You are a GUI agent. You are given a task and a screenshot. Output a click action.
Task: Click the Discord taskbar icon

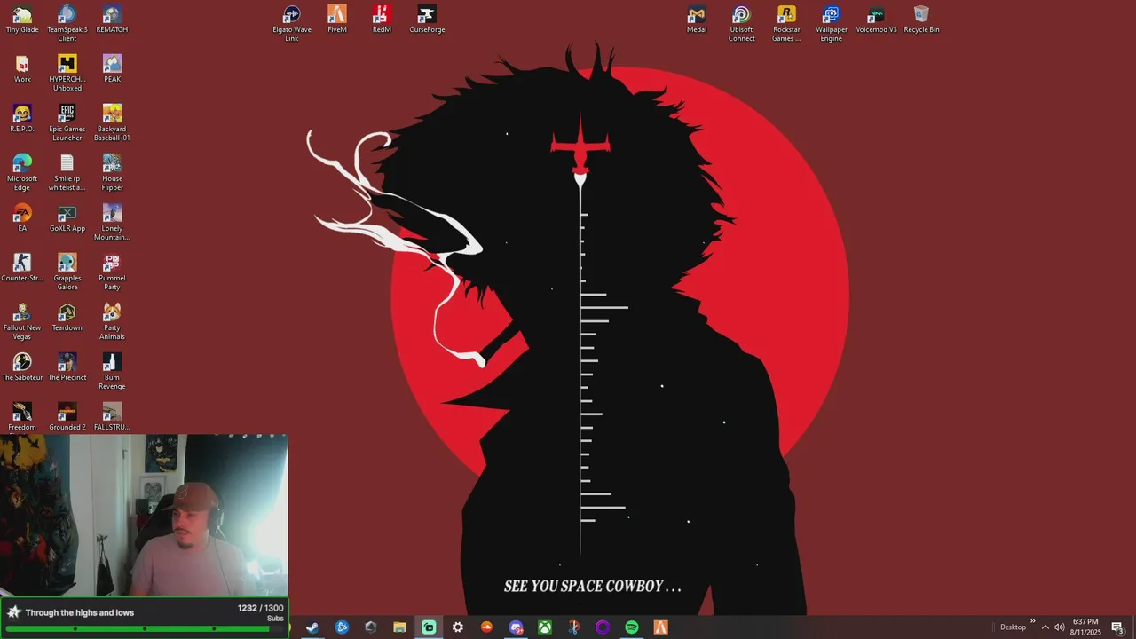tap(516, 627)
